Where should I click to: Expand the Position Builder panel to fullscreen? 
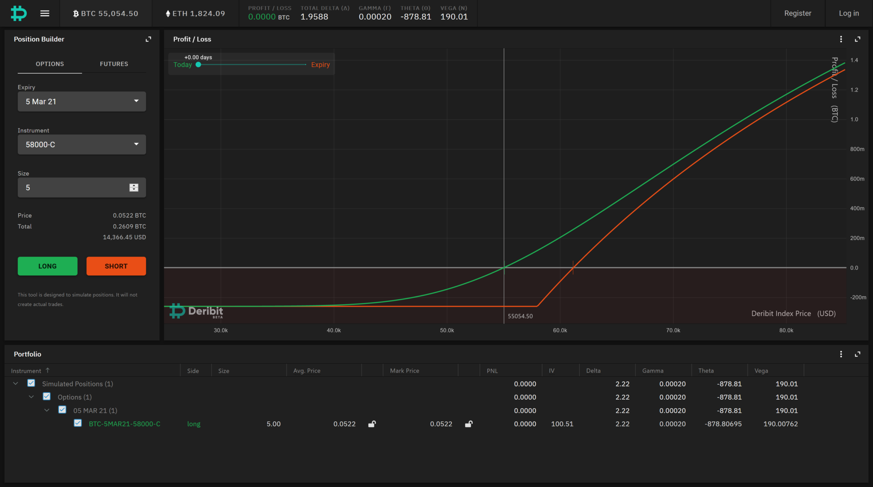click(148, 39)
